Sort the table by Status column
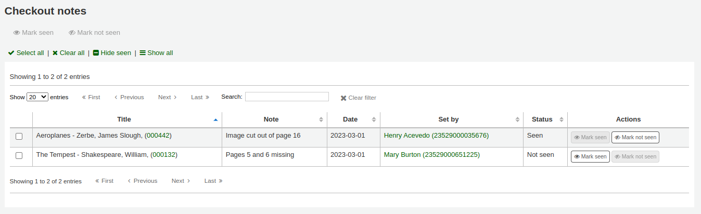 tap(561, 119)
